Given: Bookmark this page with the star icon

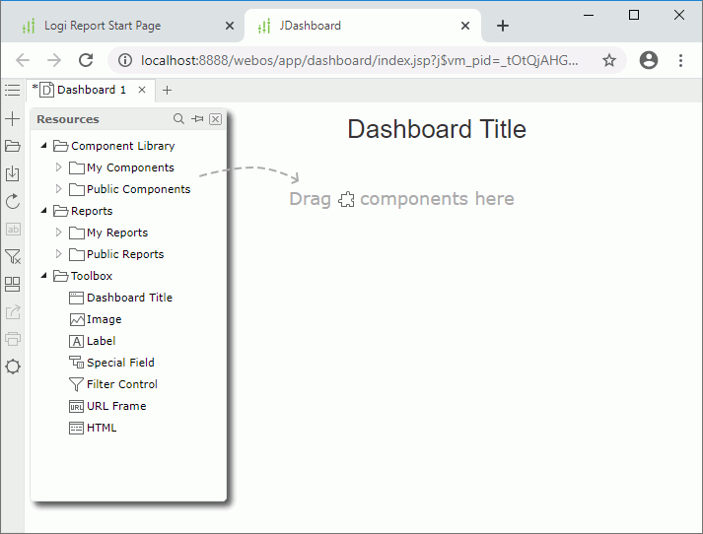Looking at the screenshot, I should click(x=609, y=60).
